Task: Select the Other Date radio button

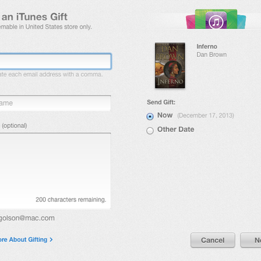Action: tap(150, 130)
